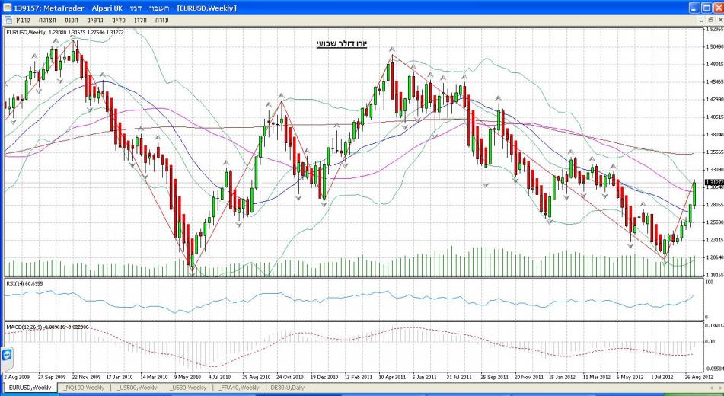724x396 pixels.
Task: Click the MetaTrader app icon in title bar
Action: [7, 7]
